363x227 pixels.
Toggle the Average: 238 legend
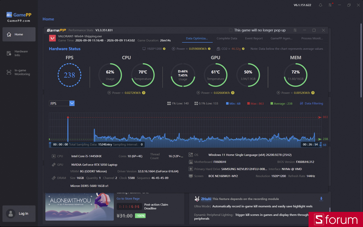pos(281,104)
